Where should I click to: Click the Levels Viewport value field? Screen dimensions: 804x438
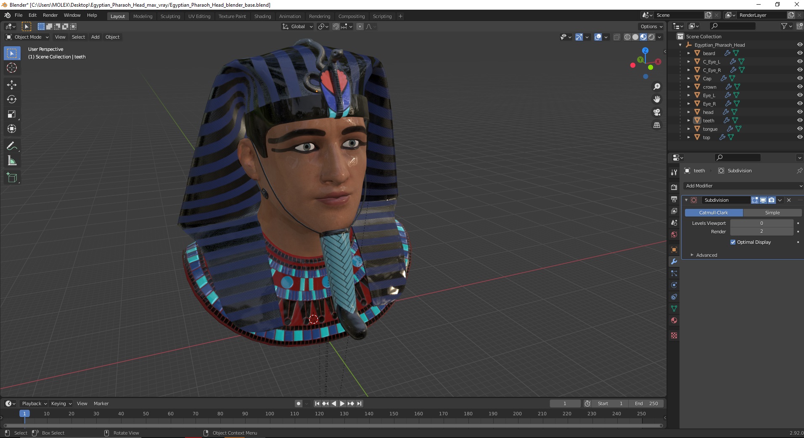[762, 223]
